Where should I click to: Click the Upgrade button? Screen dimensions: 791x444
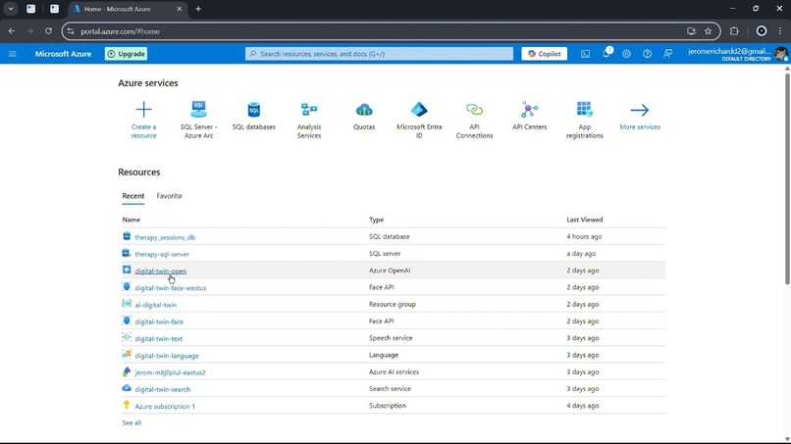(127, 54)
